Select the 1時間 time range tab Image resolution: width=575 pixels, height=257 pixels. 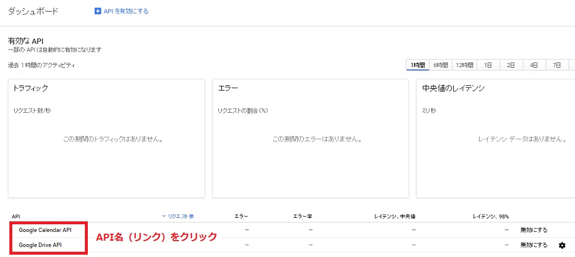coord(417,65)
